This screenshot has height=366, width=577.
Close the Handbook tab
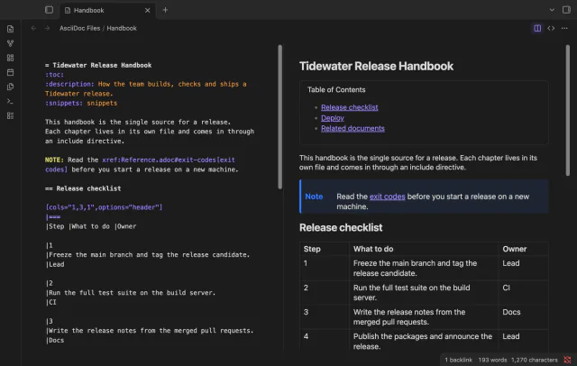pos(147,10)
